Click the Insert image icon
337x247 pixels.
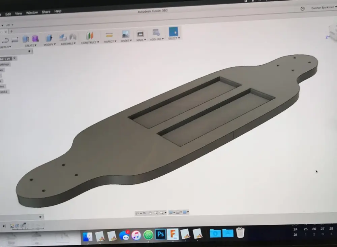[x=125, y=34]
